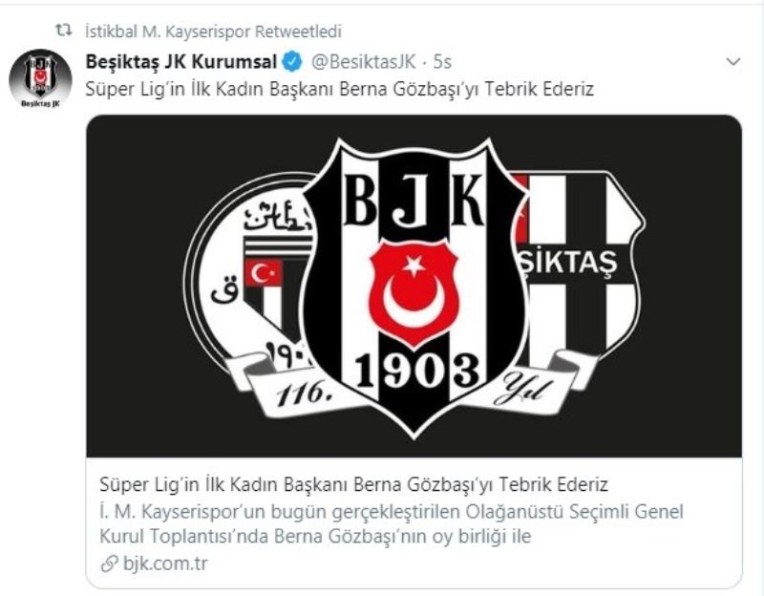This screenshot has width=764, height=596.
Task: Click the tweet text about Berna Gözbaşı
Action: (x=340, y=89)
